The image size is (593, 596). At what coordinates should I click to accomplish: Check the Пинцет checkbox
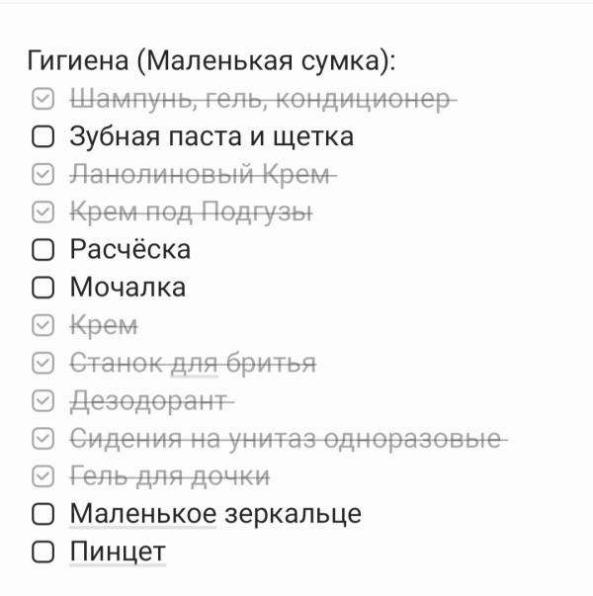click(42, 552)
